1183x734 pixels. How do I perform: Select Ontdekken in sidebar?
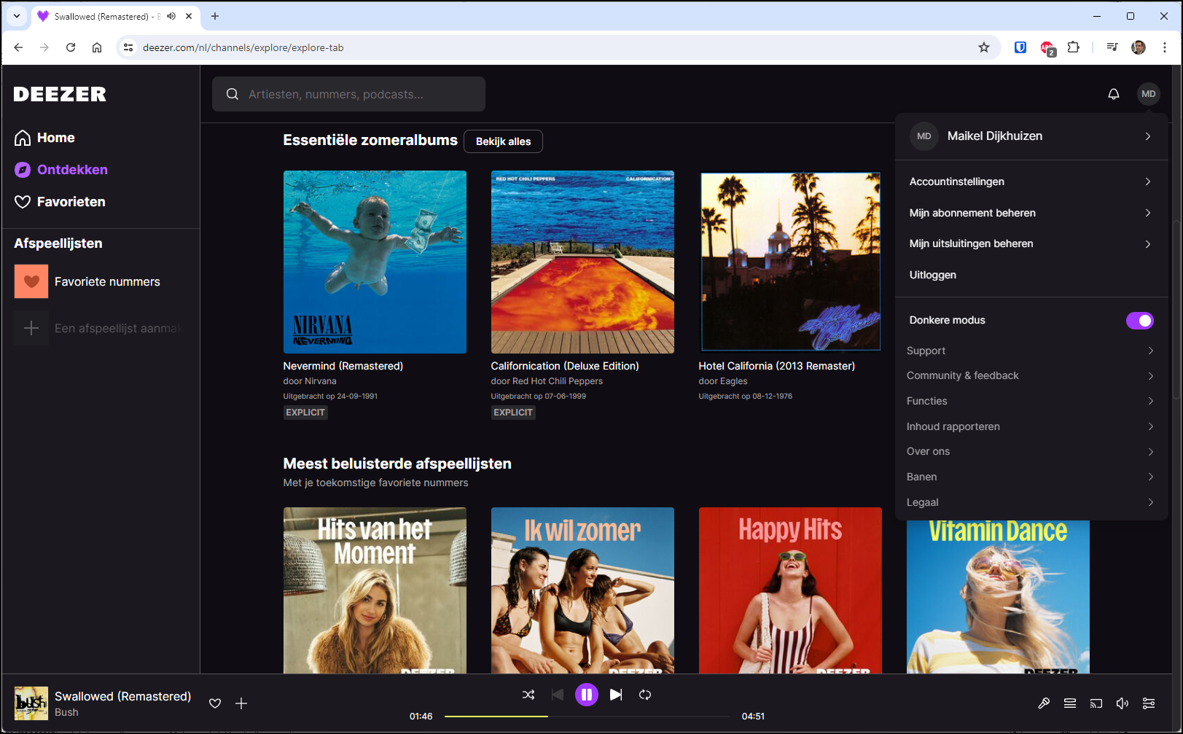tap(61, 170)
